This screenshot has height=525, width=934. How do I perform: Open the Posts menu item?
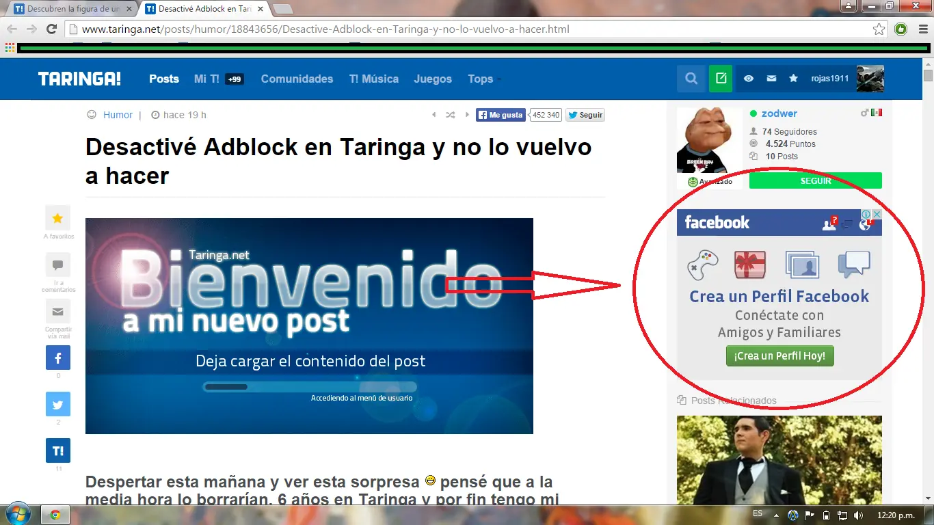(x=164, y=79)
